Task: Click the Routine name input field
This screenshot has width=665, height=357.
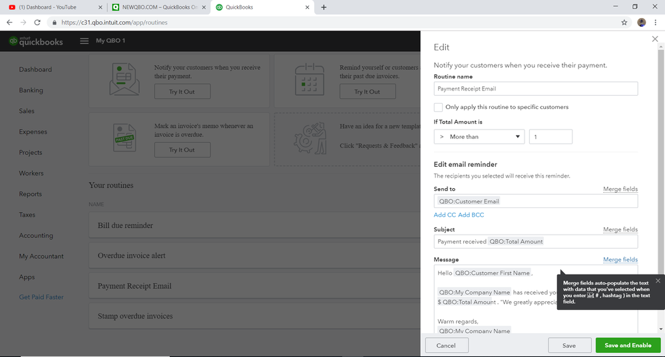Action: point(536,88)
